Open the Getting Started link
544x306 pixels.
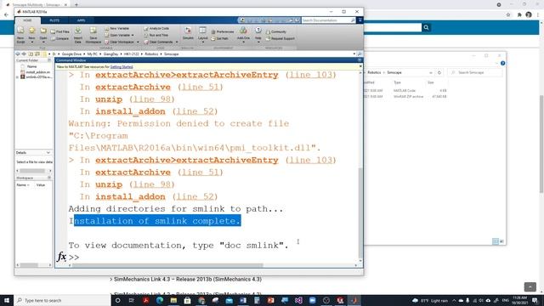[x=122, y=66]
